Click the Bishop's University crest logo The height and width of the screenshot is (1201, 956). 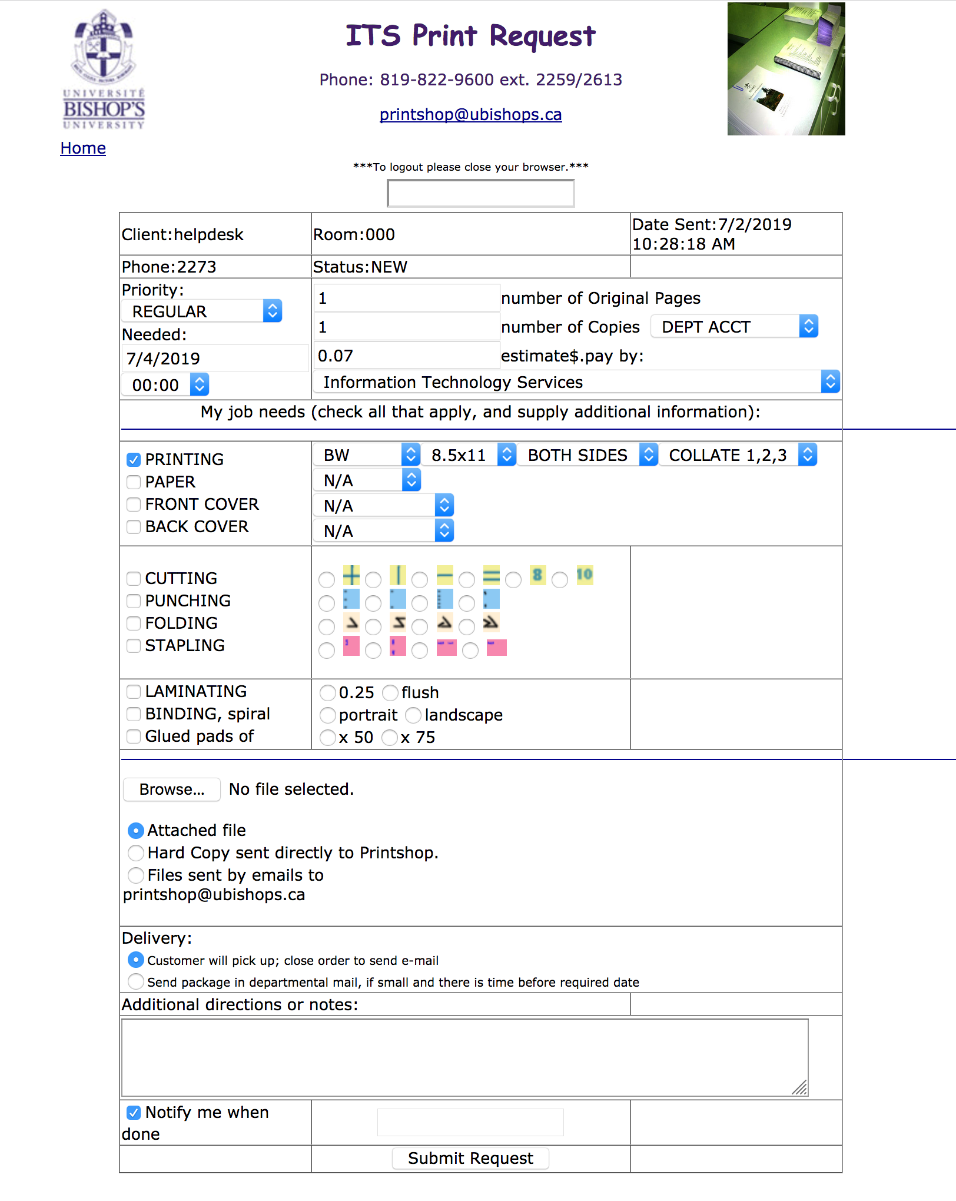coord(104,69)
